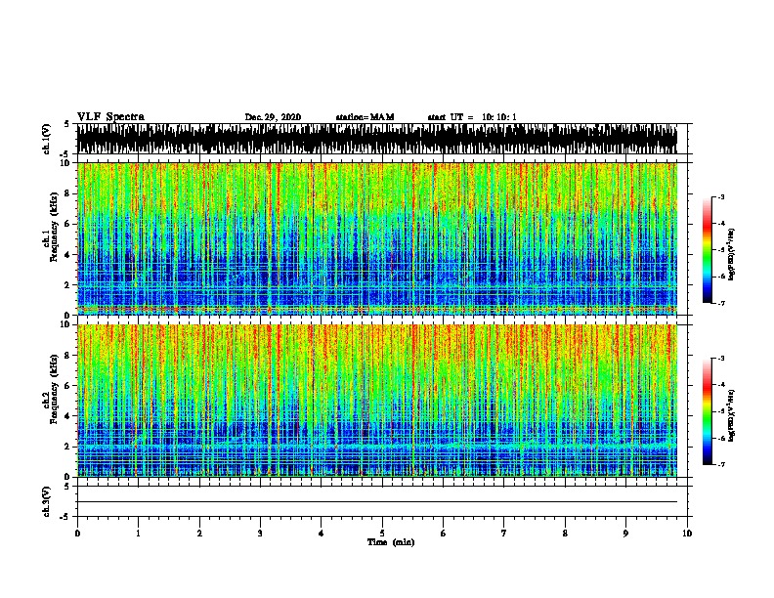Click the -3 label on ch.1 color scale
774x598 pixels.
click(721, 196)
